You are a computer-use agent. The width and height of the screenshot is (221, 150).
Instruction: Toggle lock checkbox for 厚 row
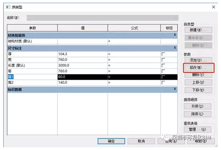[x=163, y=54]
